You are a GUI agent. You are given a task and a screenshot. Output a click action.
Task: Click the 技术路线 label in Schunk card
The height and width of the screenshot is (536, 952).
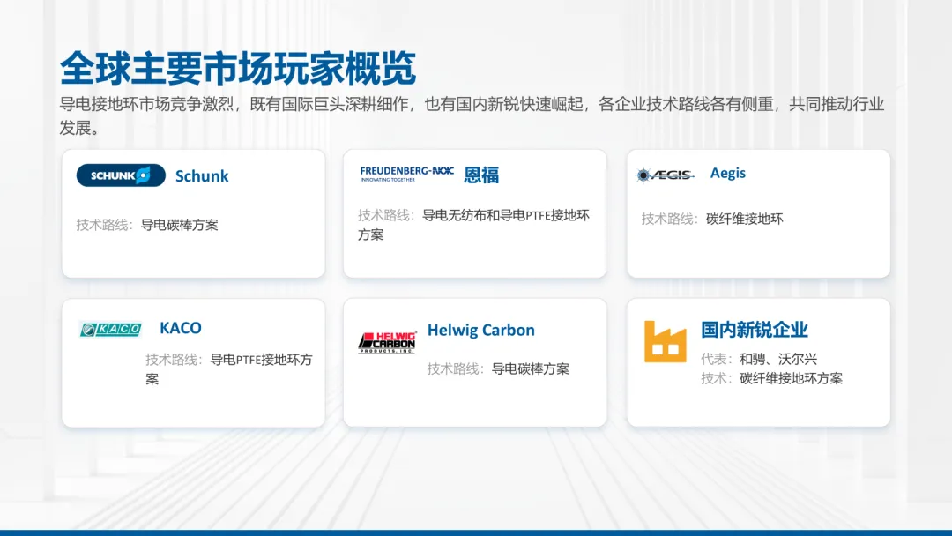(104, 225)
